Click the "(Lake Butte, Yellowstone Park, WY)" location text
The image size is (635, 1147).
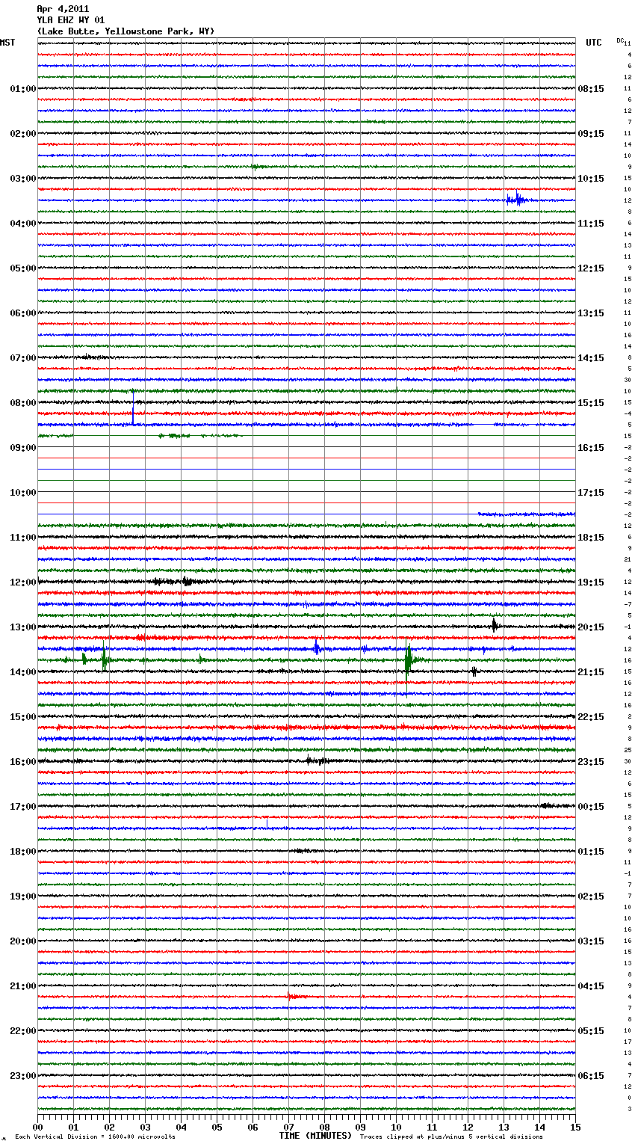126,31
